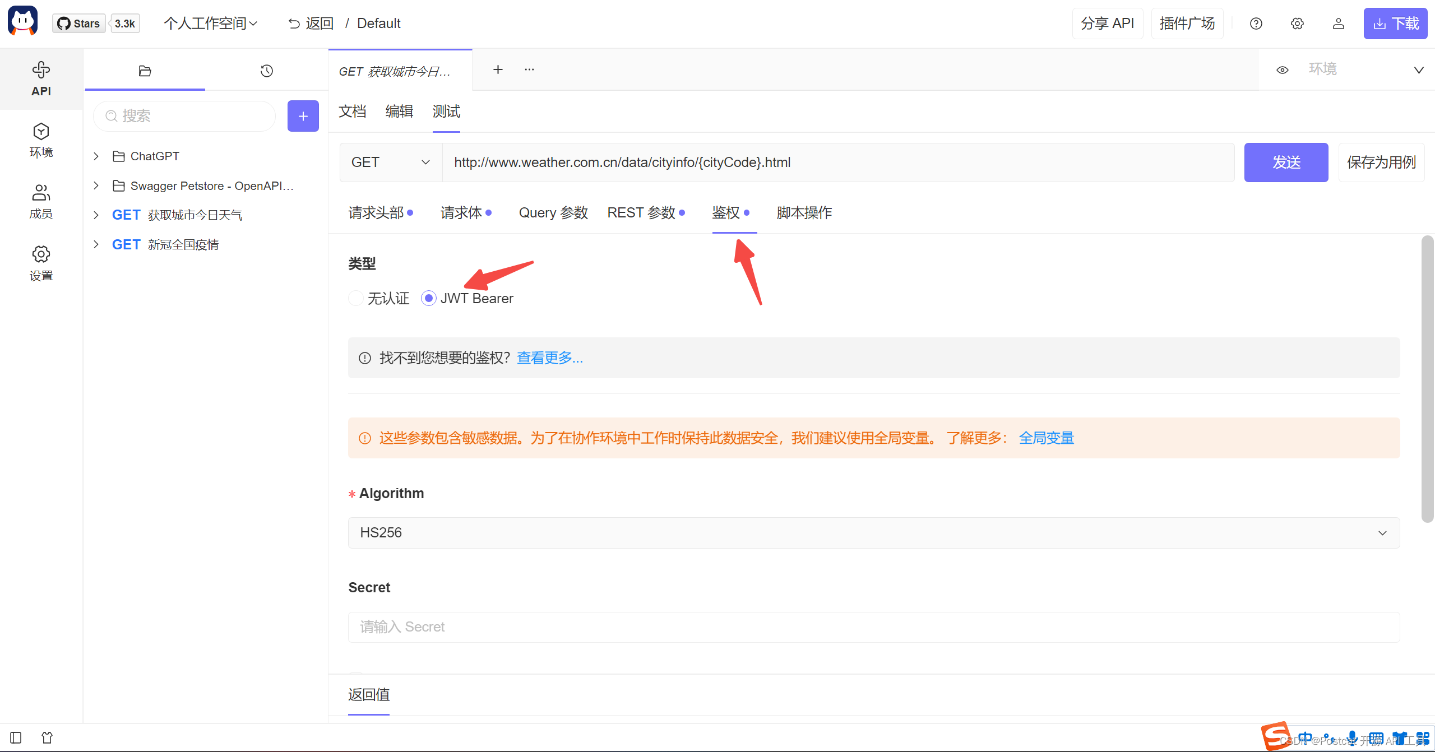Open the request history clock tab
This screenshot has height=752, width=1435.
267,71
